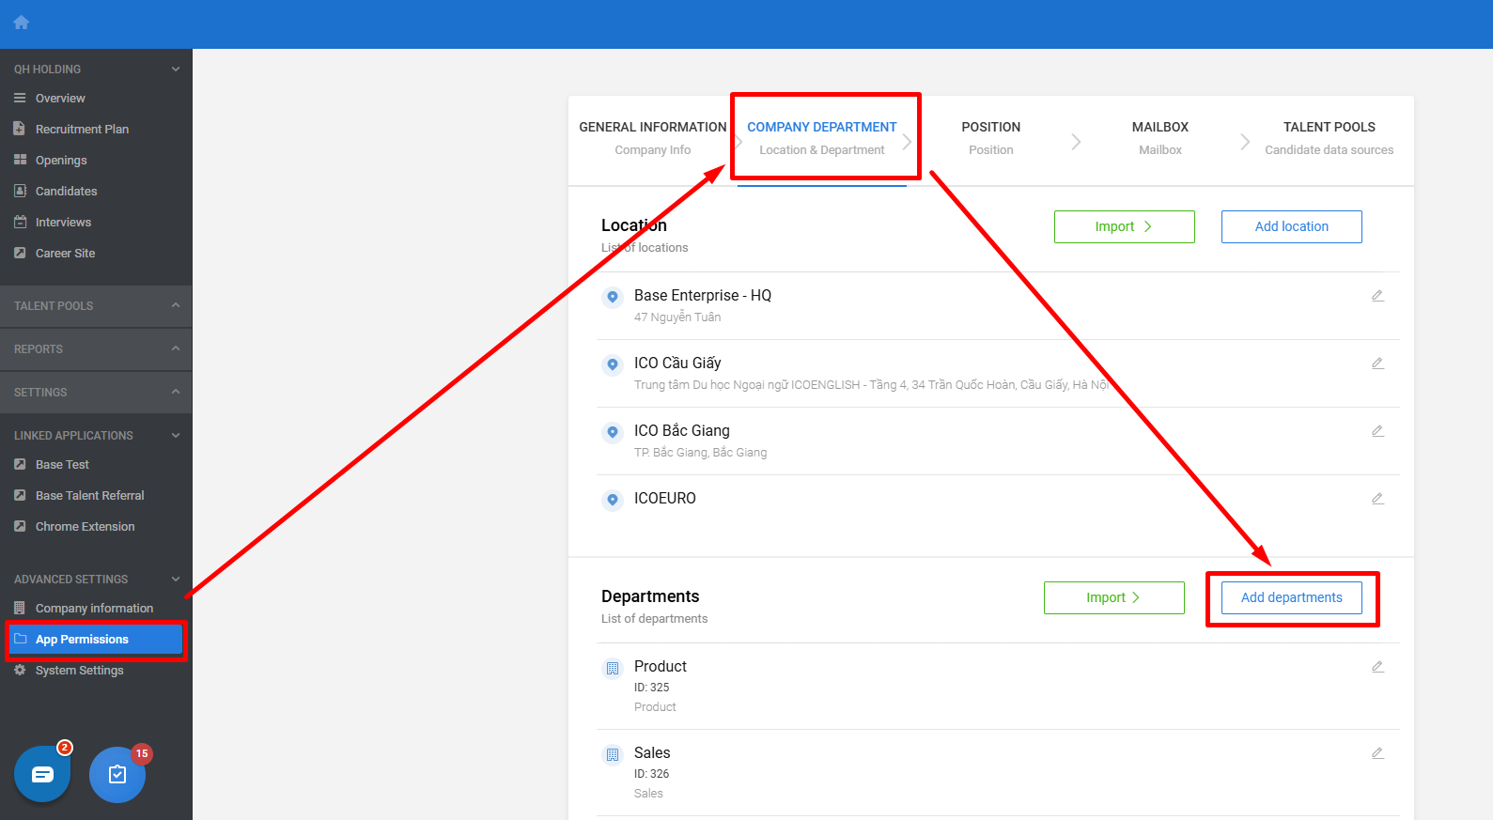Viewport: 1493px width, 820px height.
Task: Switch to the General Information tab
Action: [653, 138]
